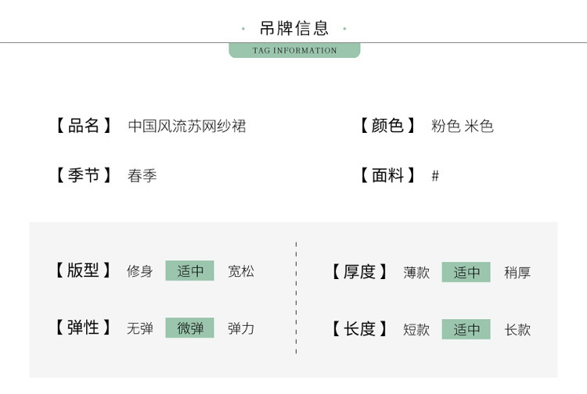The height and width of the screenshot is (394, 587).
Task: Choose the 稍厚 thickness option
Action: pyautogui.click(x=517, y=273)
